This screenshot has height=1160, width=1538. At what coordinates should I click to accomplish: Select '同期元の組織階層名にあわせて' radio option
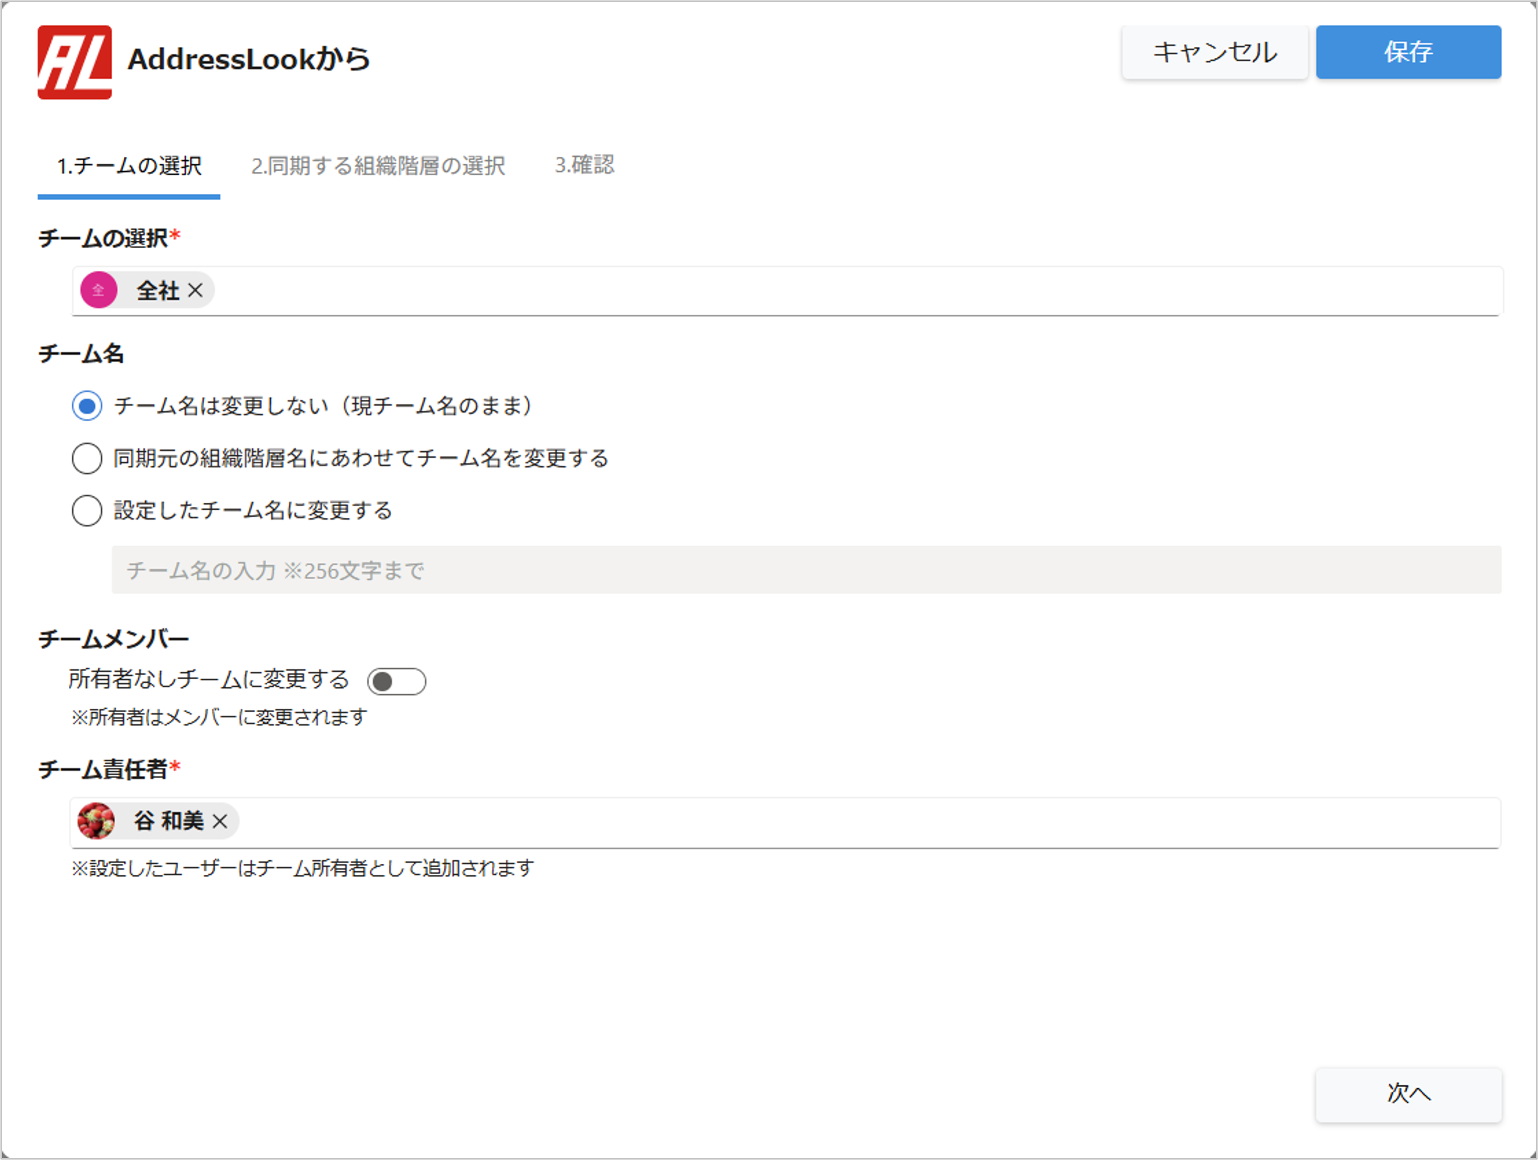point(87,458)
